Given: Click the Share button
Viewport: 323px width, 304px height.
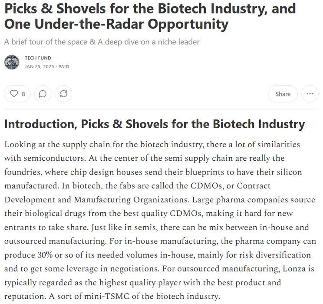Looking at the screenshot, I should tap(283, 94).
